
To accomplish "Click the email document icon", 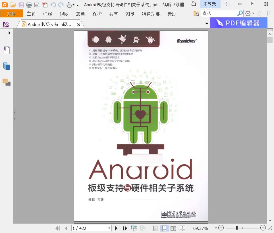I will (37, 5).
